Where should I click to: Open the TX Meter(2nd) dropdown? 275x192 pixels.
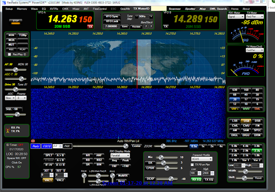(x=255, y=50)
